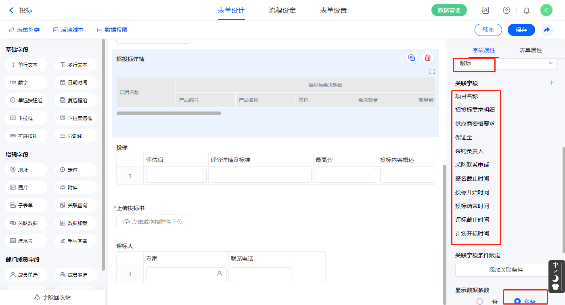Add a 下拉框 field from basic fields
This screenshot has height=305, width=565.
point(27,118)
